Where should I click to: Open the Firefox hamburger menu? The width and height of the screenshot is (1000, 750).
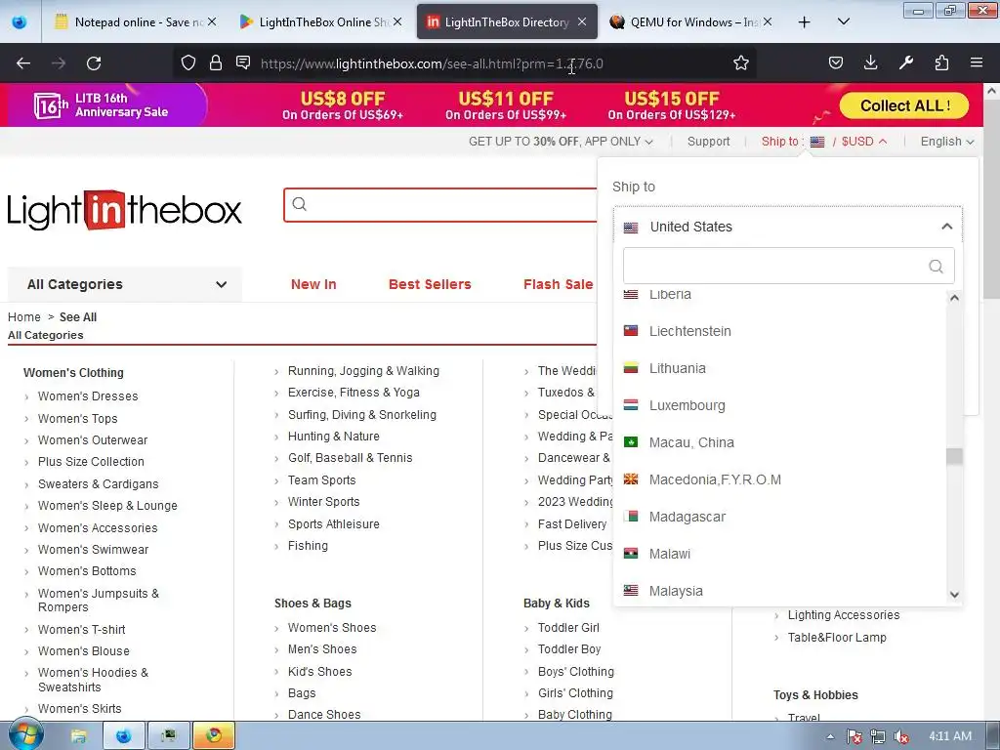tap(976, 62)
